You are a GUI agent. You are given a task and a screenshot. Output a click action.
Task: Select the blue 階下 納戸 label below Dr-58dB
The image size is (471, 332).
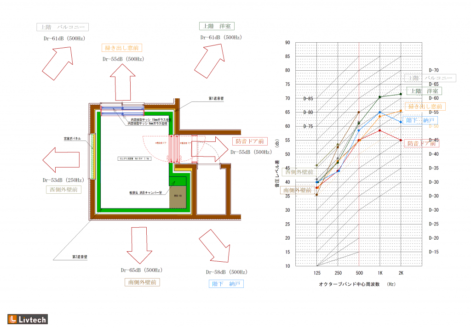[x=226, y=284]
